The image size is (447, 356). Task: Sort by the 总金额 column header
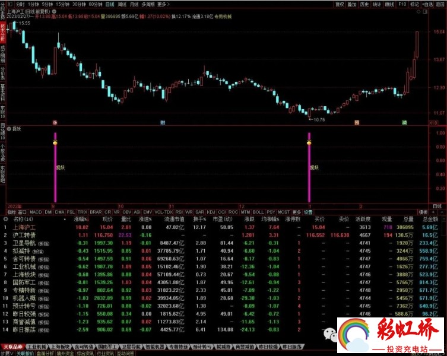(430, 219)
